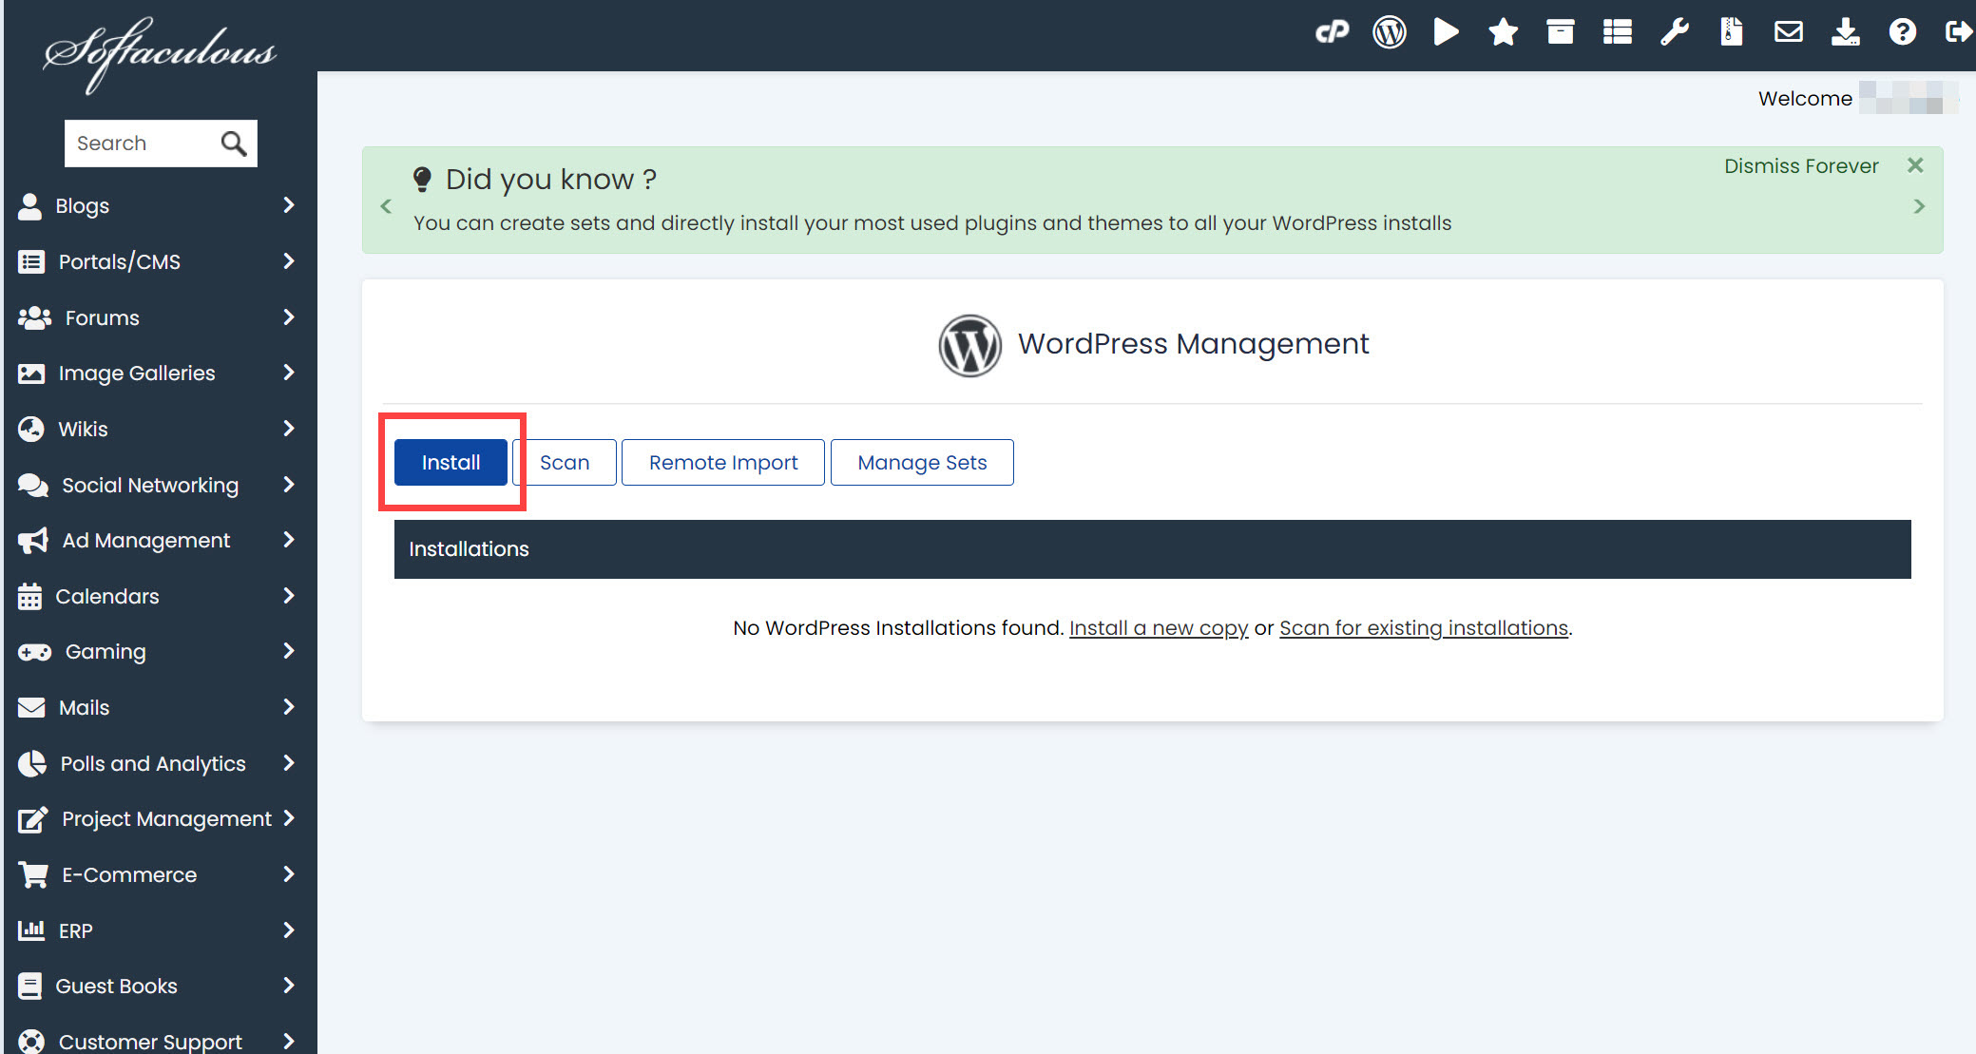Expand the Blogs category
The height and width of the screenshot is (1054, 1976).
81,205
